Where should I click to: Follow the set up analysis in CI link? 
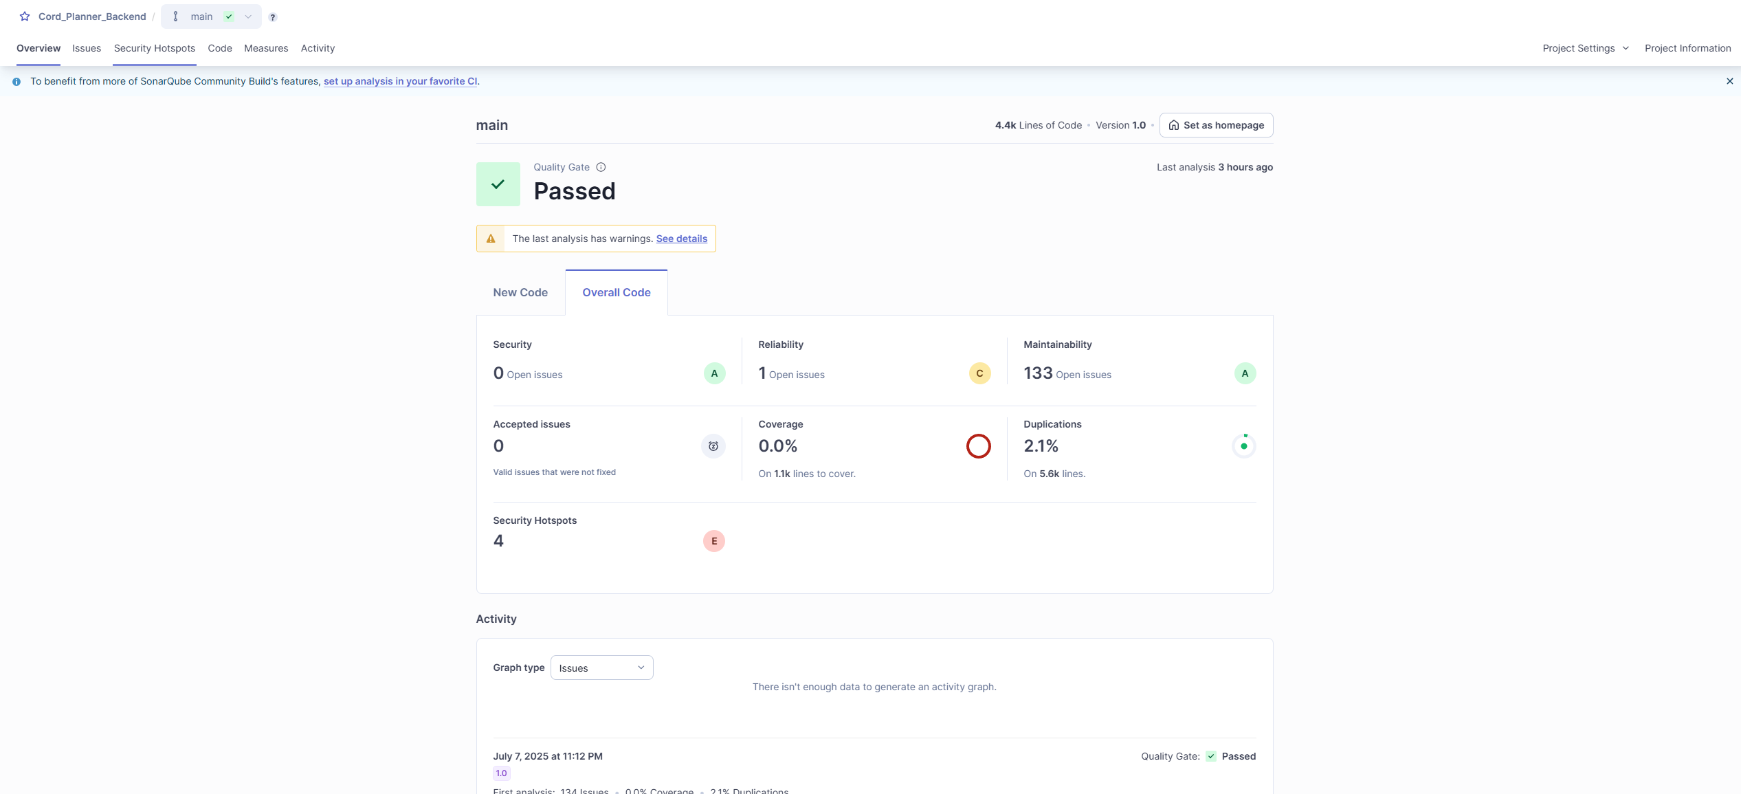tap(400, 81)
